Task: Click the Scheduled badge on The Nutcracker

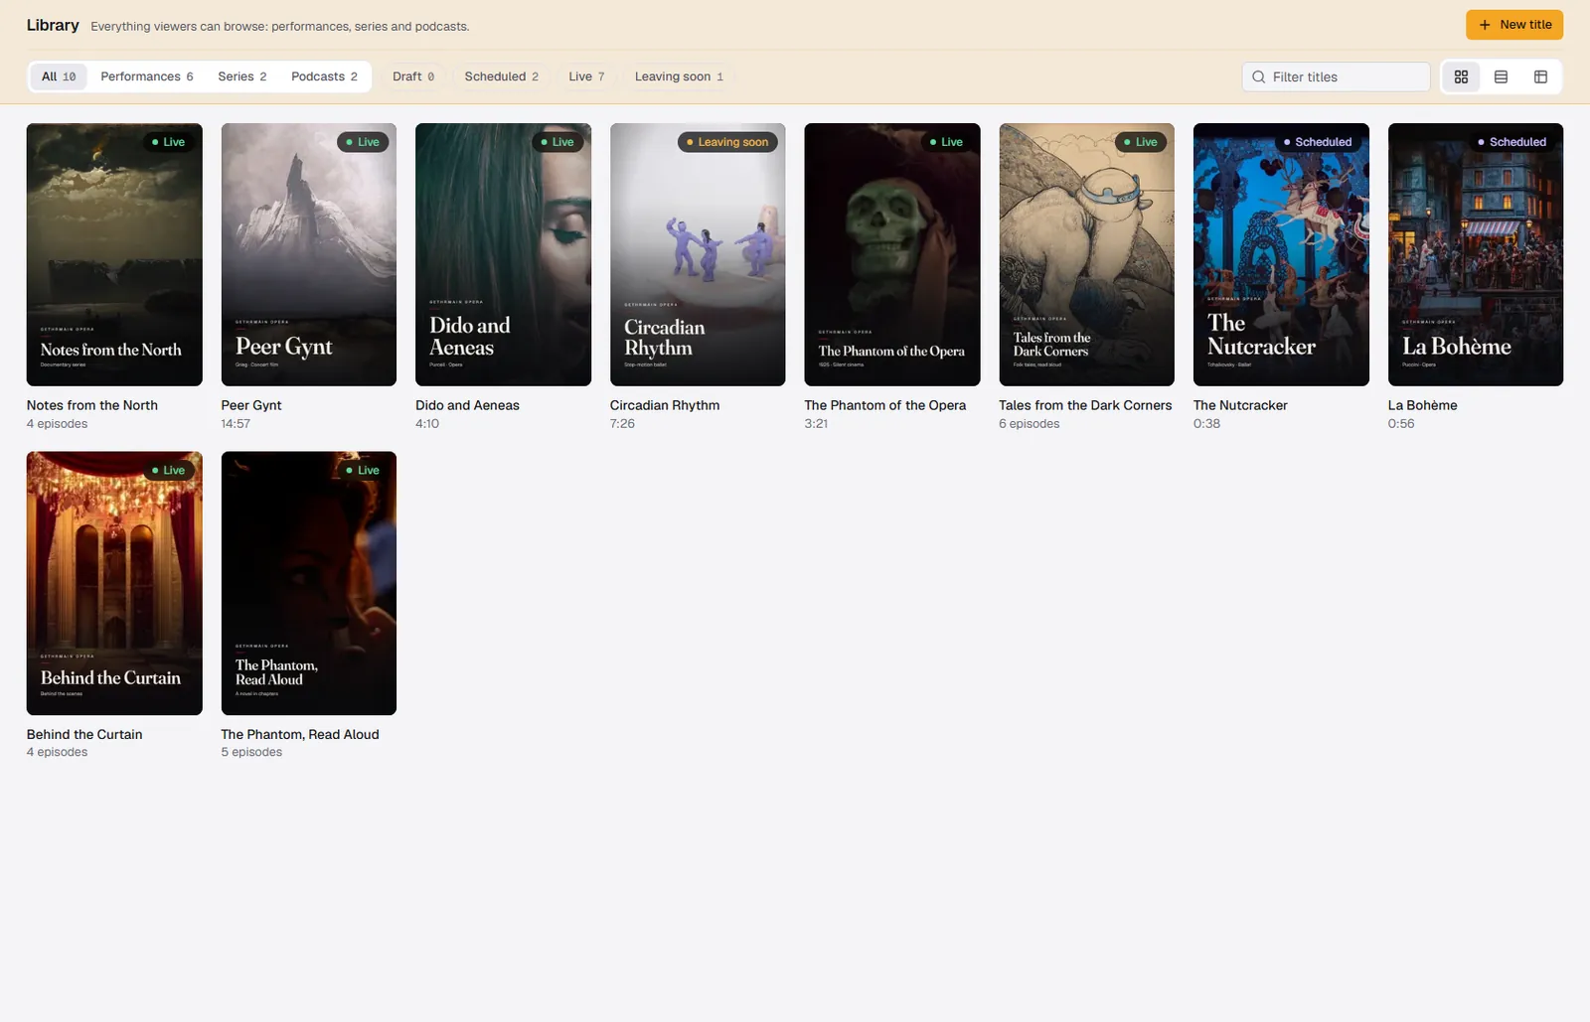Action: (1318, 142)
